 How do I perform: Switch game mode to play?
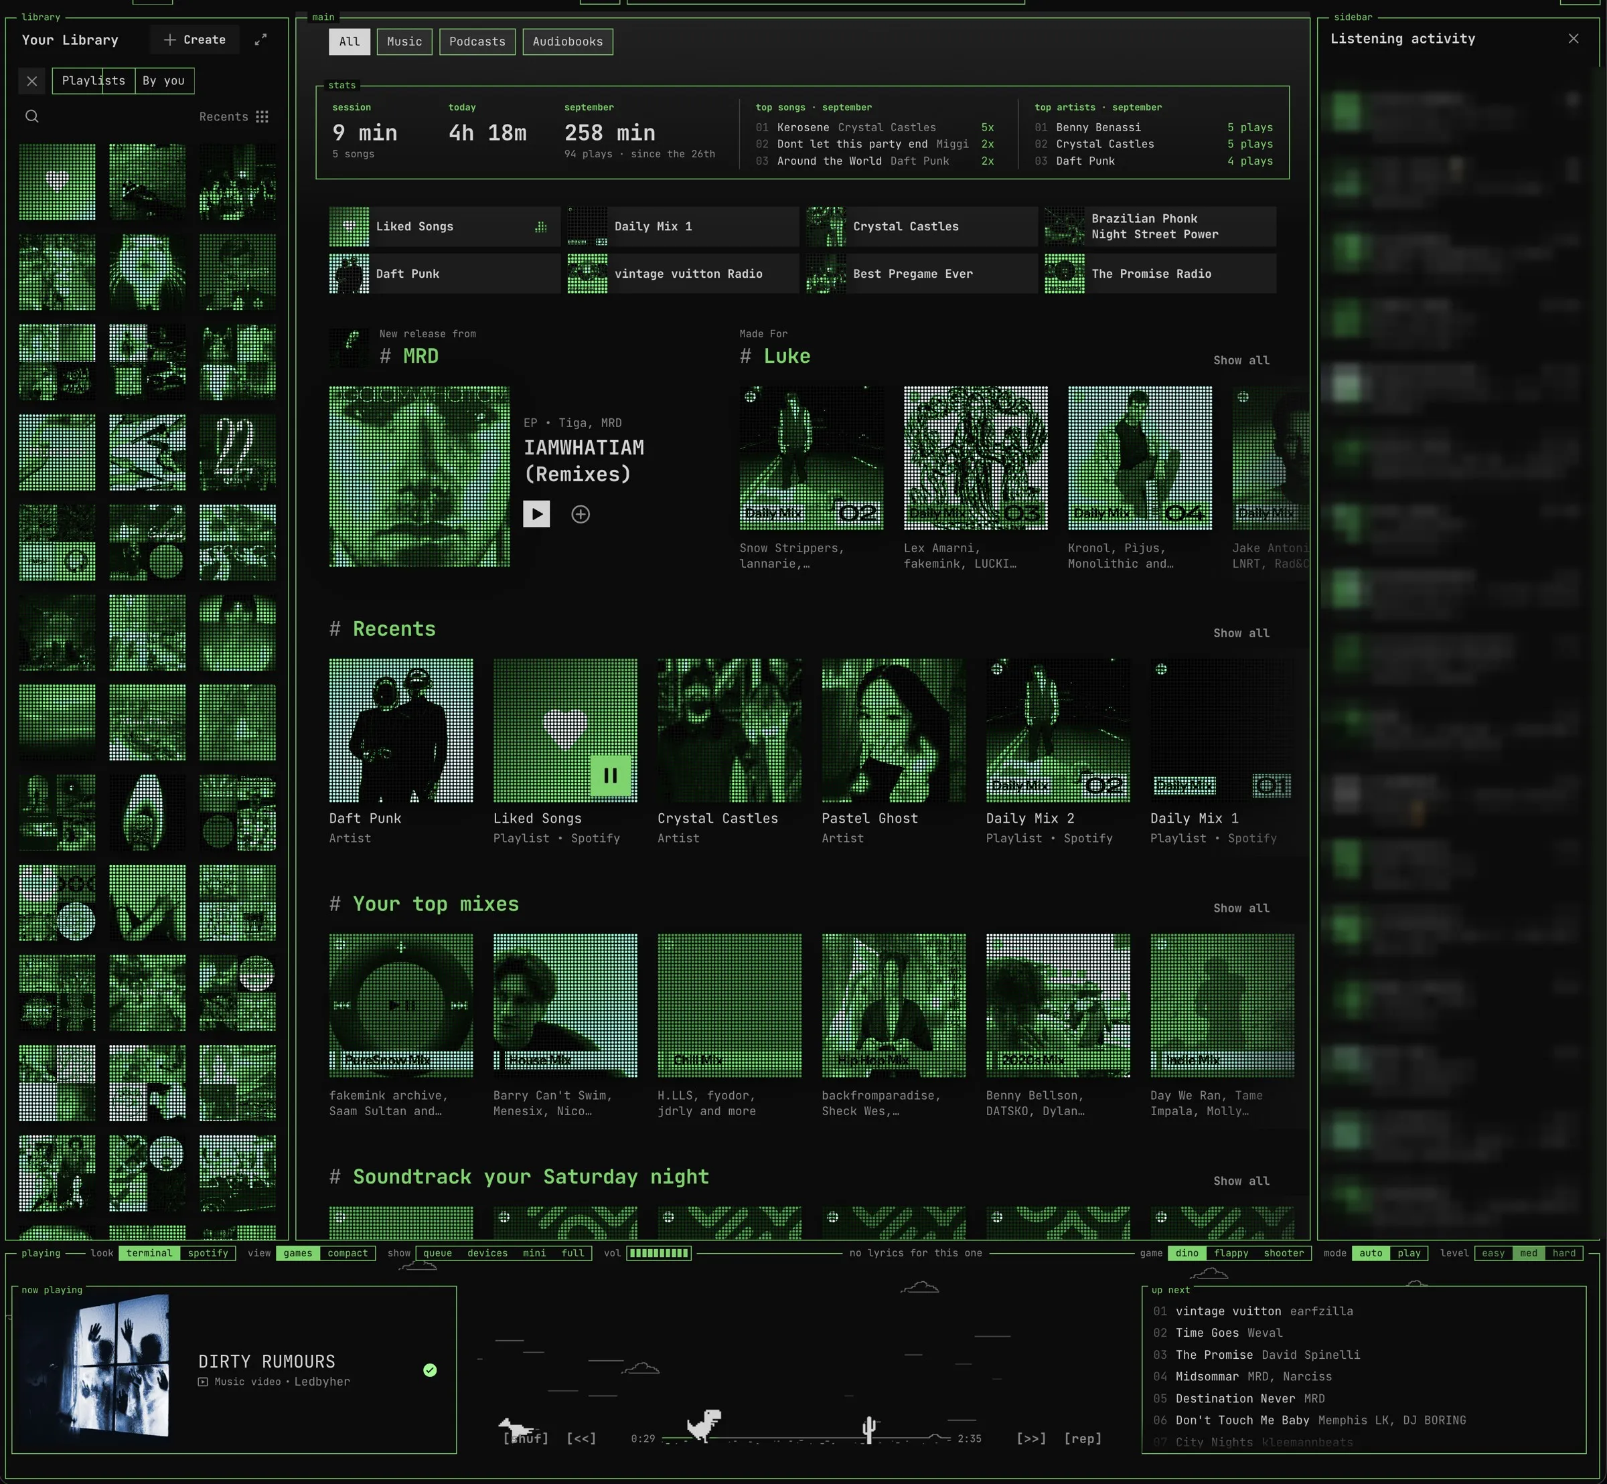point(1409,1252)
